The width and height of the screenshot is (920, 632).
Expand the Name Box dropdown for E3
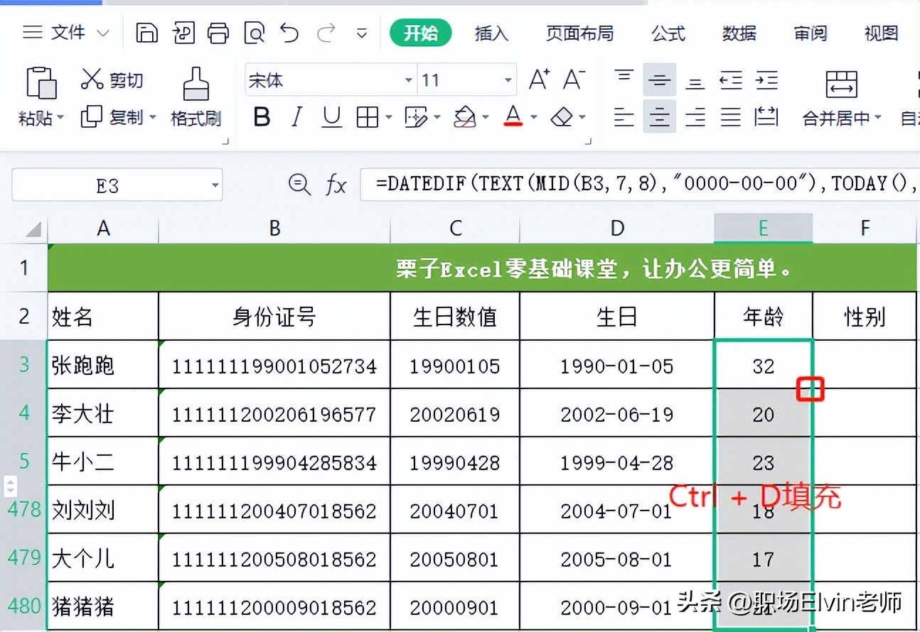tap(215, 186)
